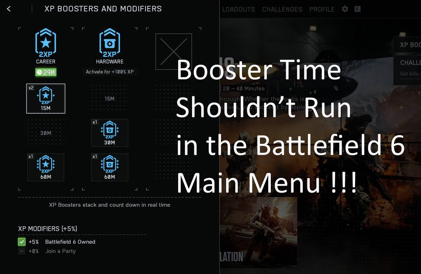Select the Hardware 2XP booster badge
The image size is (421, 274).
pos(110,43)
